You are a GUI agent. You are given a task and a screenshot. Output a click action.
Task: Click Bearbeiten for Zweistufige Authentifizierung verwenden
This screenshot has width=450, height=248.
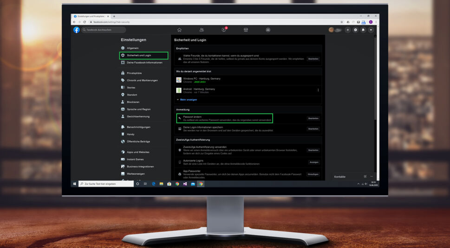pos(313,150)
